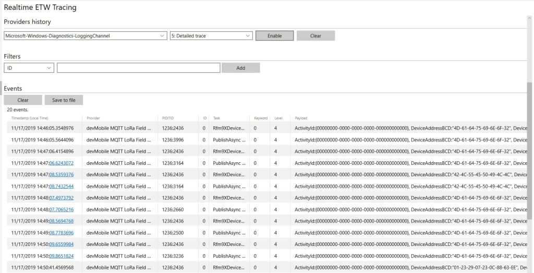Select the event row at 14:50:41.4569568
Viewport: 534px width, 273px height.
click(x=261, y=267)
